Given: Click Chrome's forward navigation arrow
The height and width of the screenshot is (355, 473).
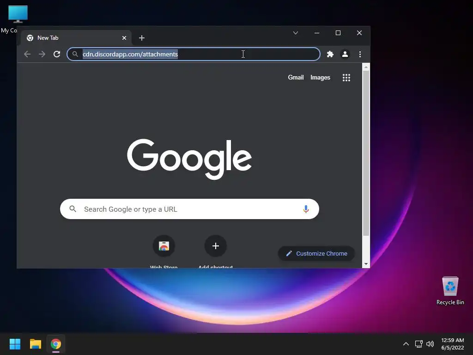Looking at the screenshot, I should pyautogui.click(x=42, y=54).
